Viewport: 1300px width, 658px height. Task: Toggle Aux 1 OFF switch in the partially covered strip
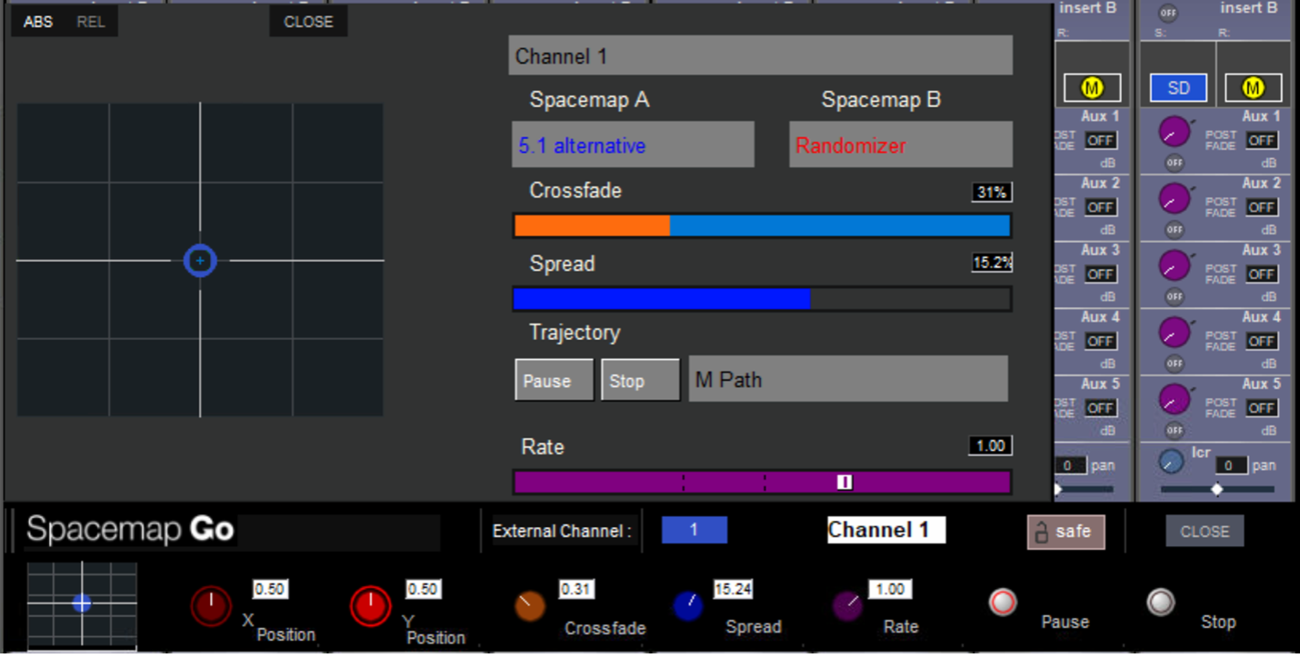(1101, 140)
